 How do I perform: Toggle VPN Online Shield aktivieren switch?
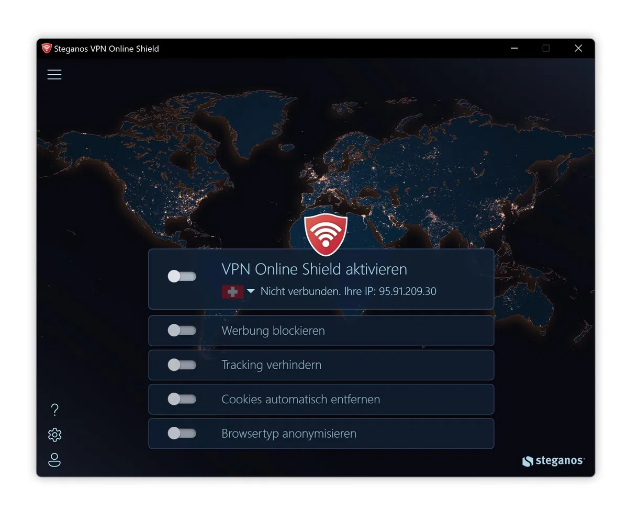coord(182,276)
